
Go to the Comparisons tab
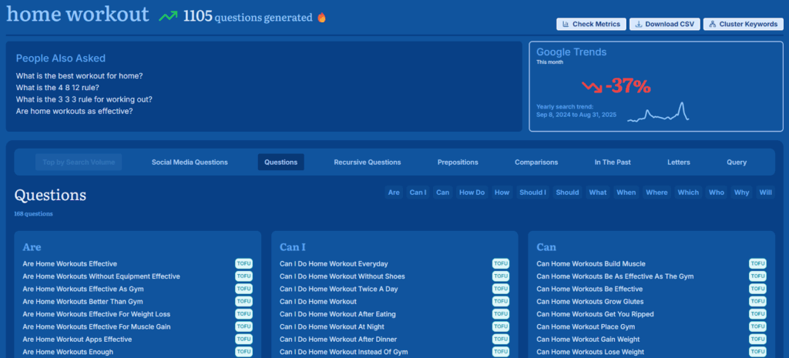click(x=536, y=162)
